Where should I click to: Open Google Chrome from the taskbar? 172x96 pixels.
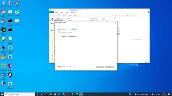(72, 94)
